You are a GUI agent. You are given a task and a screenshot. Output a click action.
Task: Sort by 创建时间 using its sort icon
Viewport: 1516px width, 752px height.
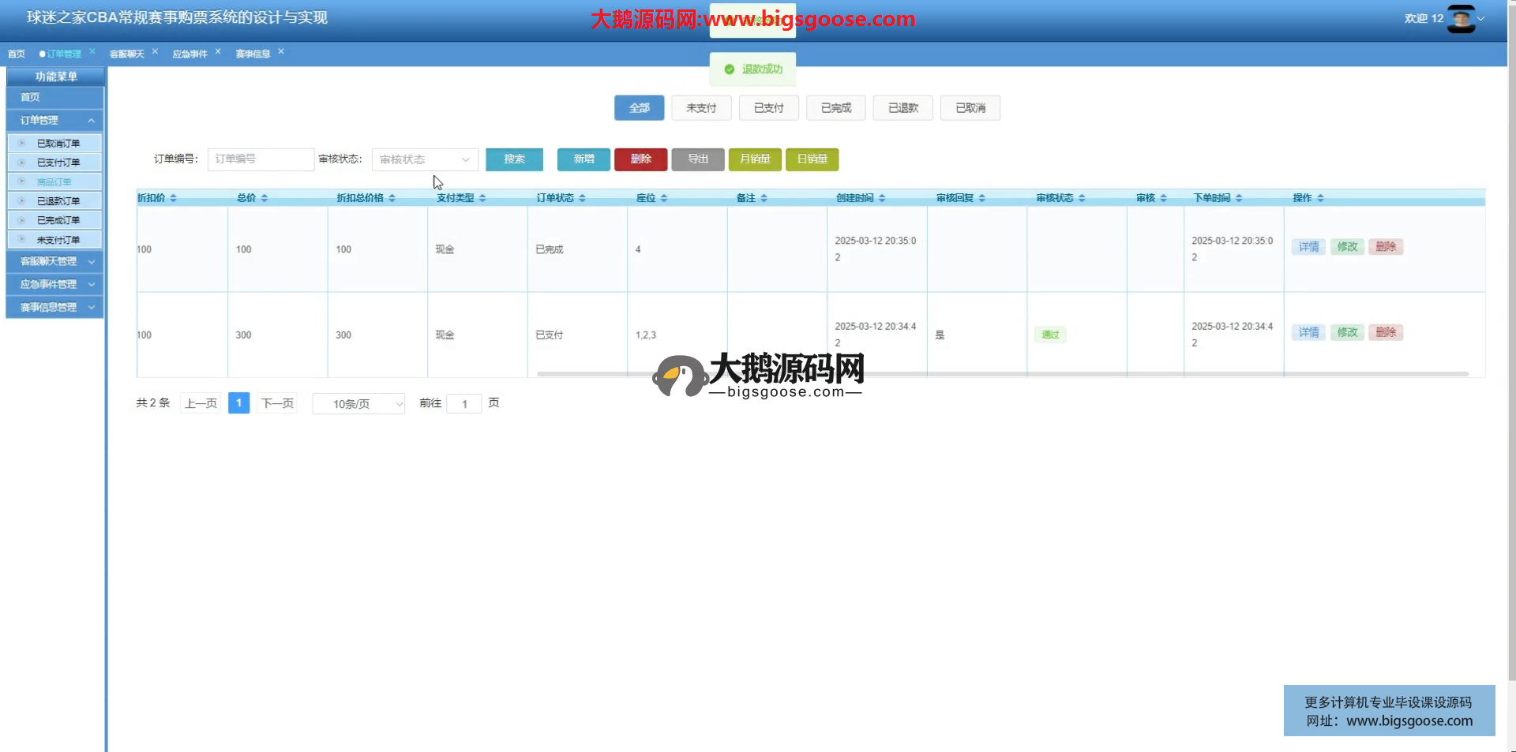[x=882, y=198]
